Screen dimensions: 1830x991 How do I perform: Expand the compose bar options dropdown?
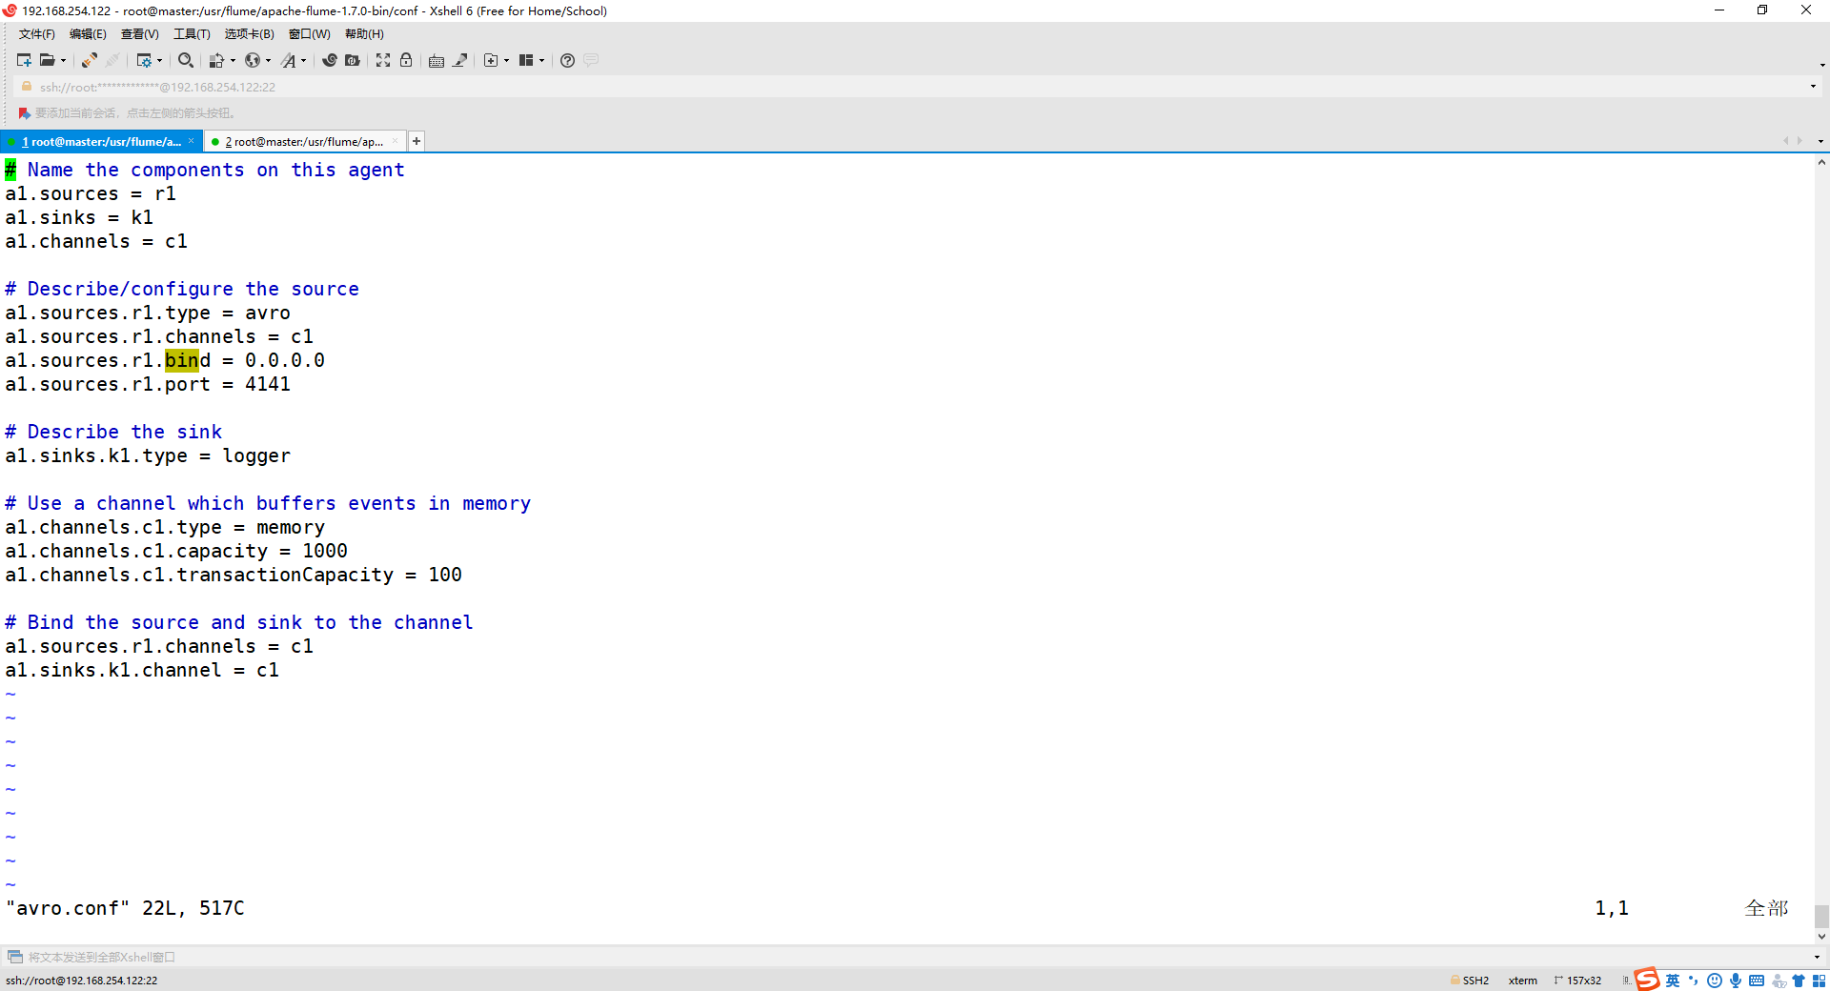(1817, 957)
